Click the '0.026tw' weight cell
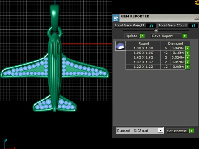This screenshot has height=149, width=199. [x=178, y=58]
